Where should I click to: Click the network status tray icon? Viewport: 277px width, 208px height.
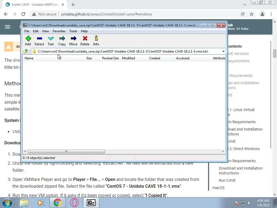point(243,203)
